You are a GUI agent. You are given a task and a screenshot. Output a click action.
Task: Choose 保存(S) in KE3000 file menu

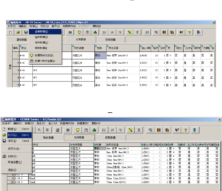[17, 141]
